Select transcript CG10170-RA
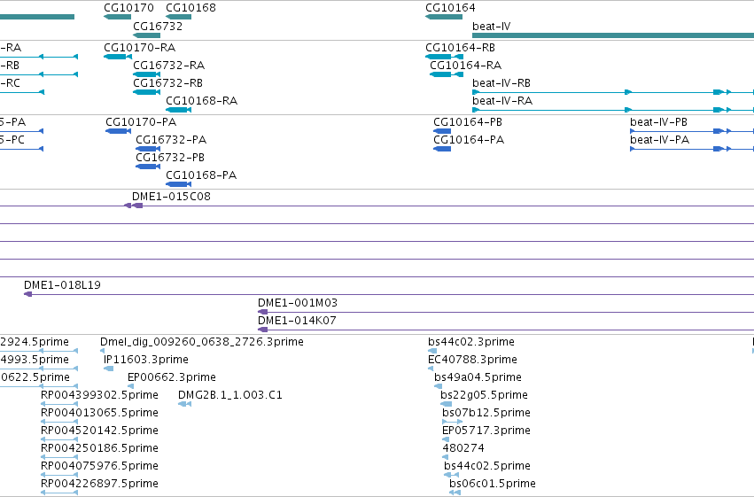754x497 pixels. tap(118, 57)
